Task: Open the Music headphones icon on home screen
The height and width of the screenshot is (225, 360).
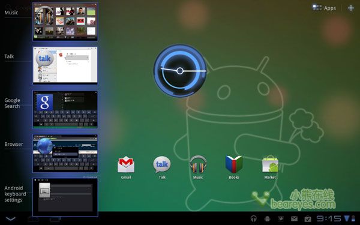Action: click(x=198, y=167)
